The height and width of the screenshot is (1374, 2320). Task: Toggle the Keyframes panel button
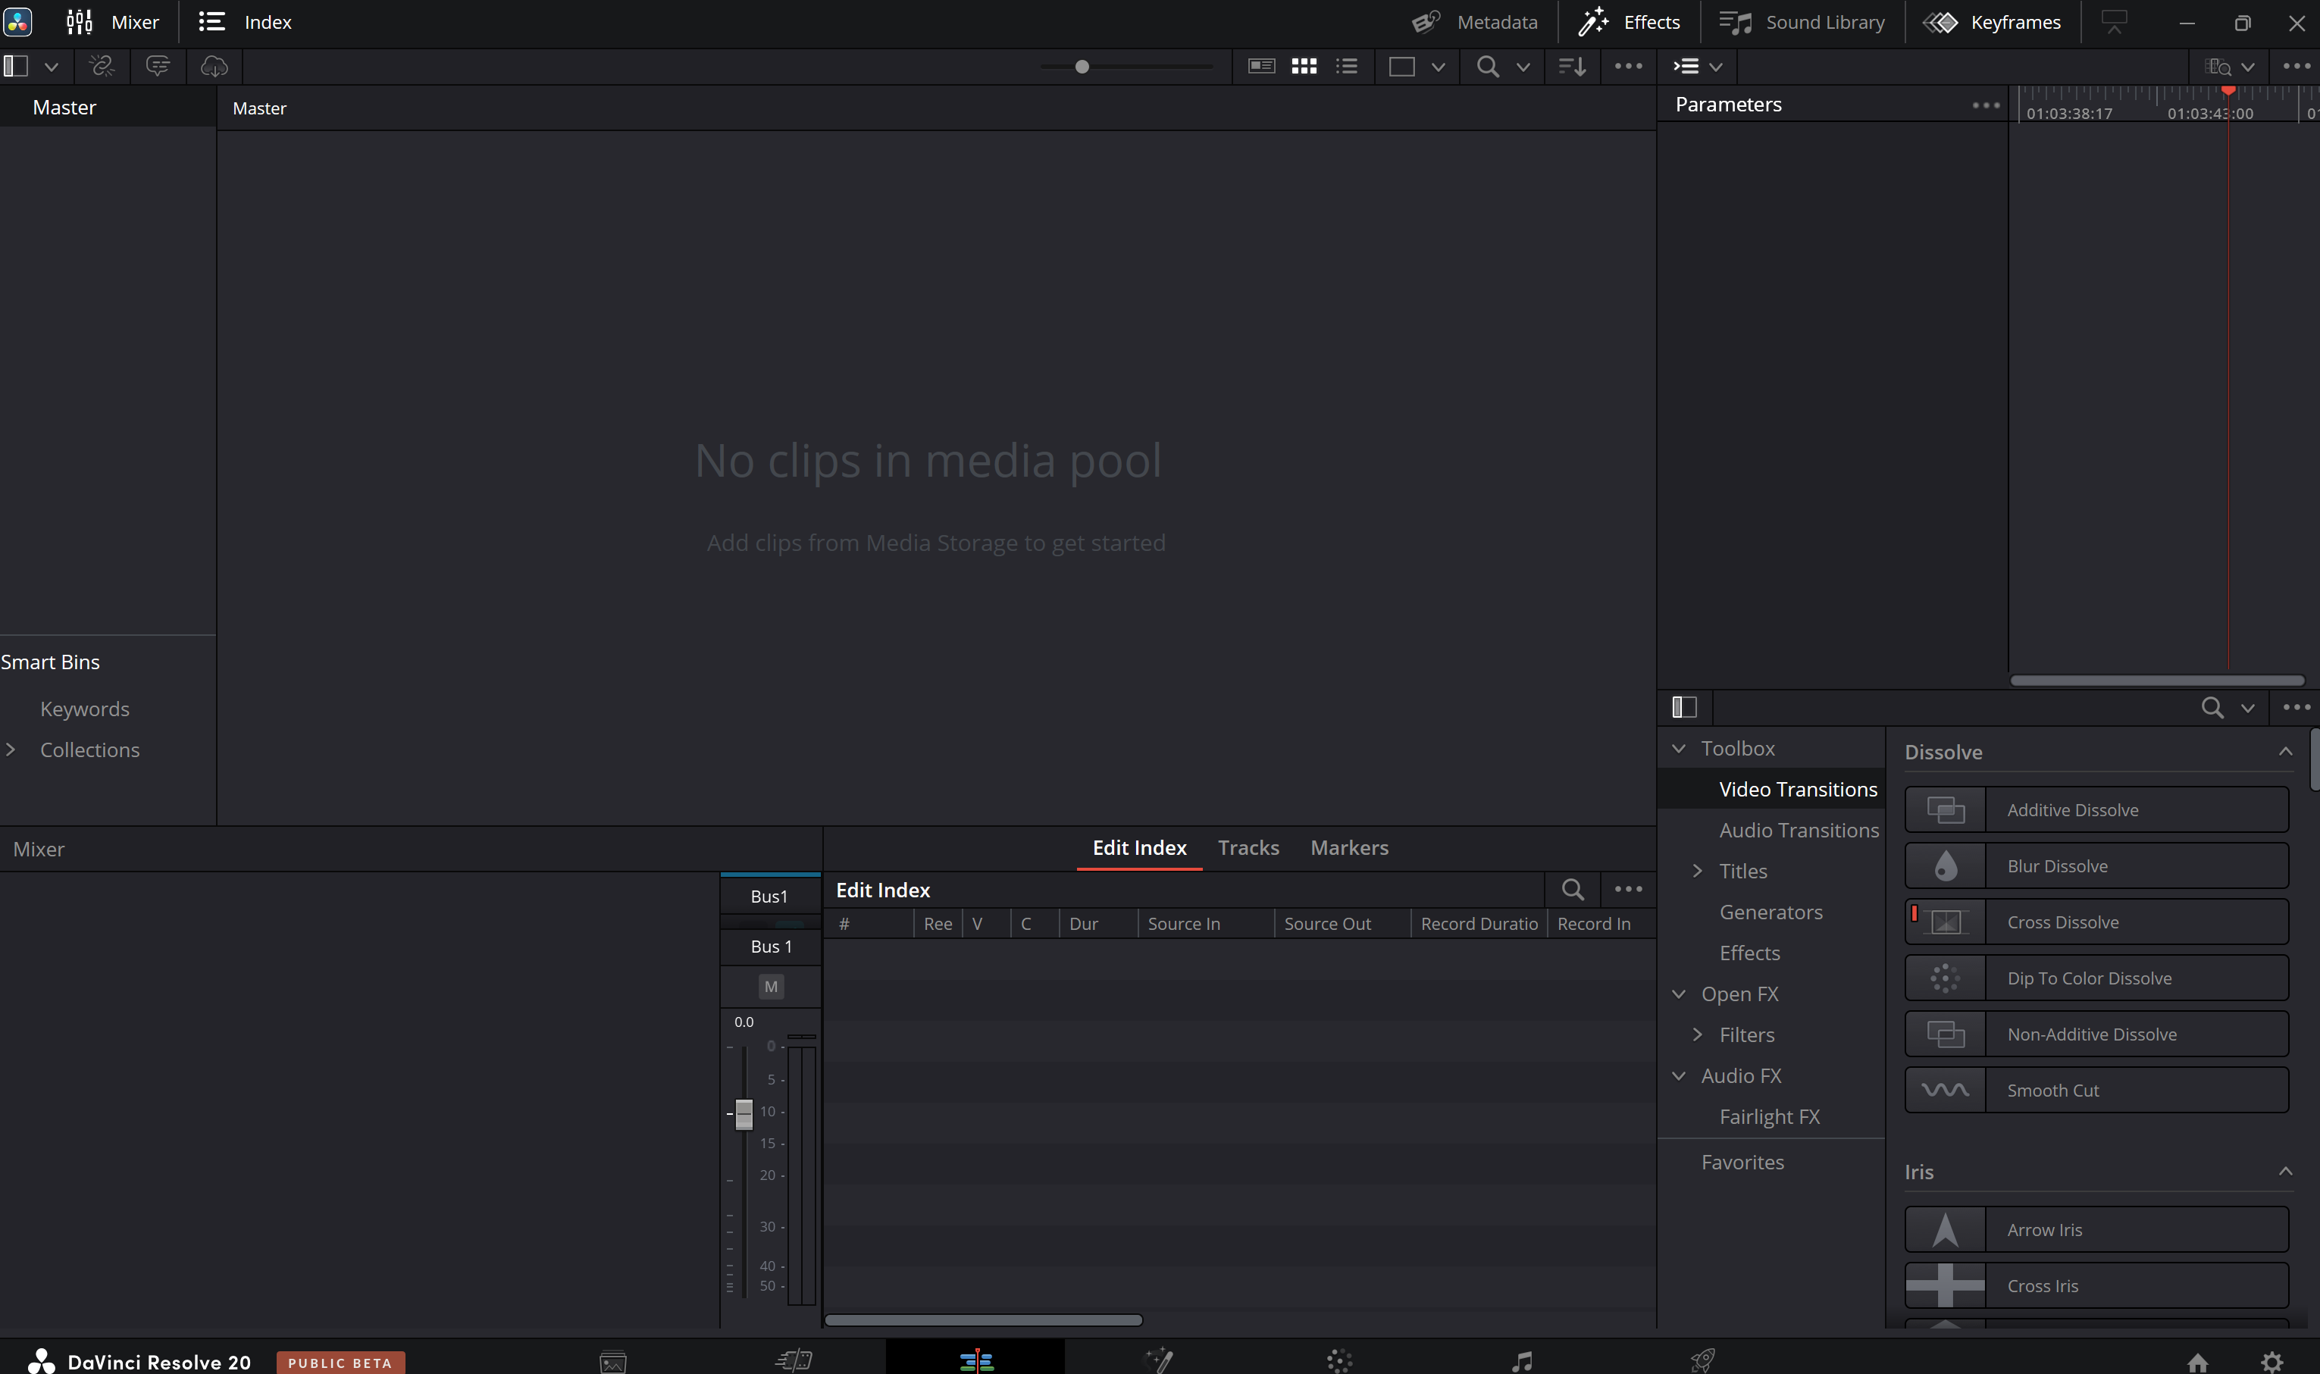[1993, 22]
